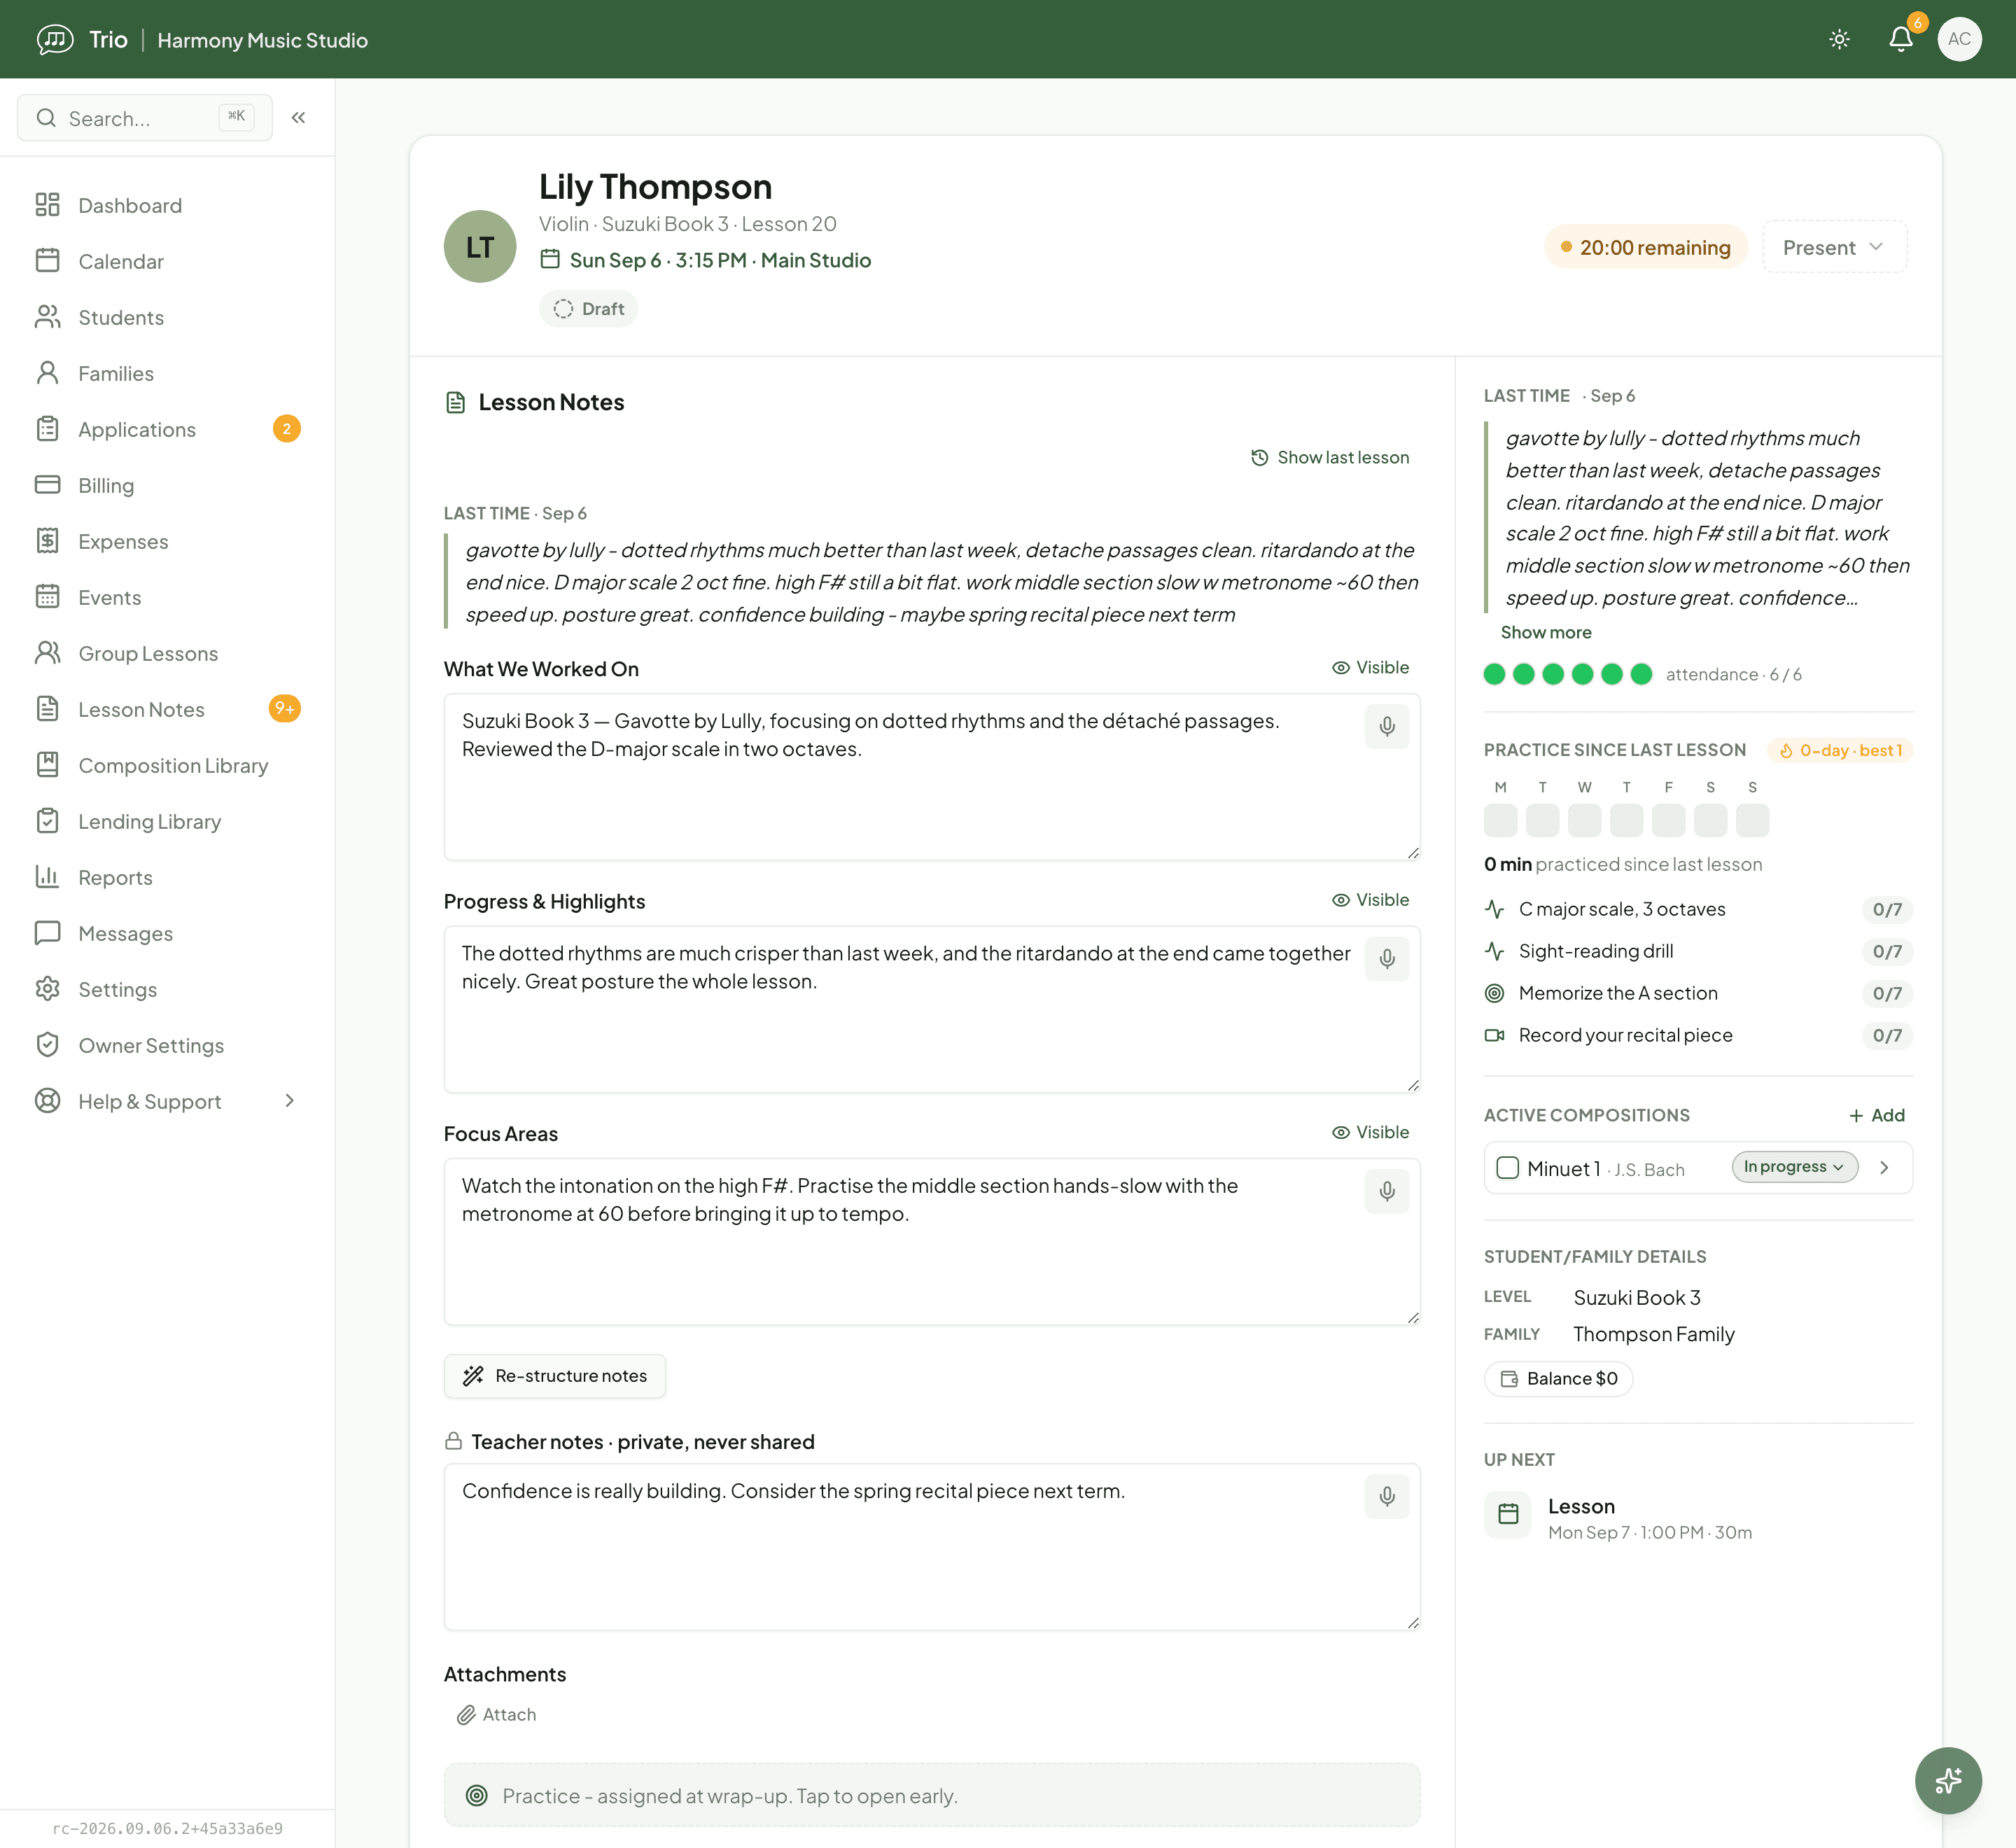Click the Lesson Notes document icon in the heading
The width and height of the screenshot is (2016, 1848).
click(455, 402)
